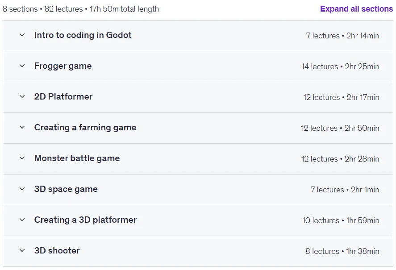Expand Intro to coding in Godot chevron

pos(22,35)
